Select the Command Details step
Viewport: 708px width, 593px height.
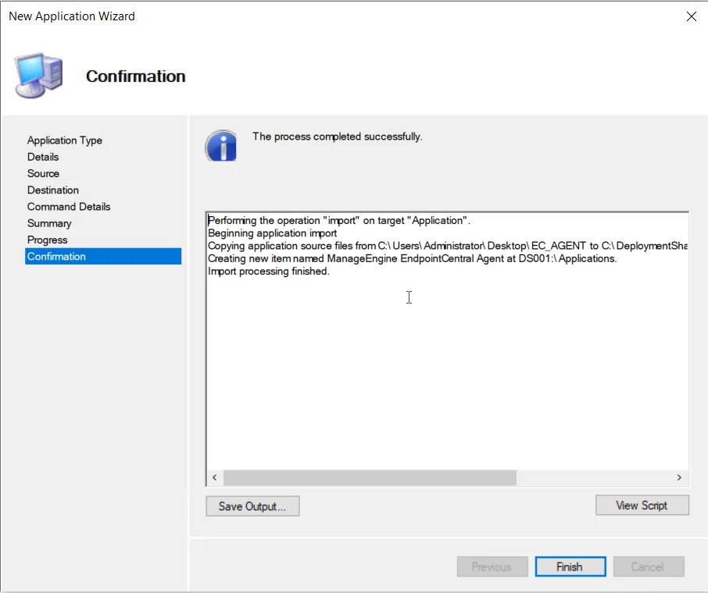click(x=69, y=207)
